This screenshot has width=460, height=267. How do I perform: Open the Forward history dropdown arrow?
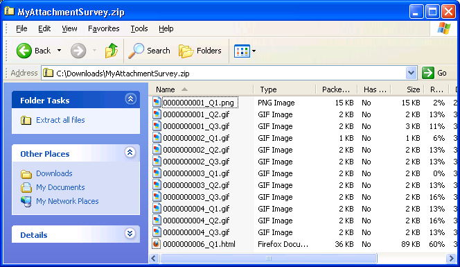tap(94, 51)
